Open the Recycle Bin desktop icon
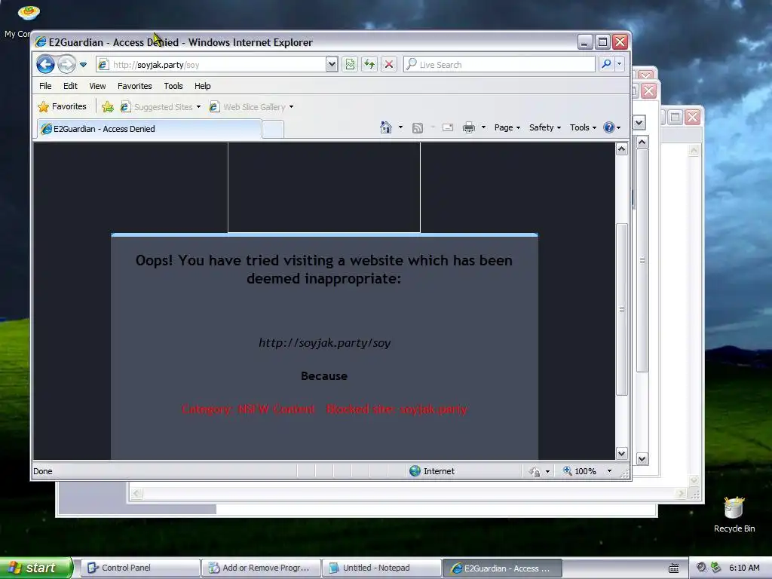 click(x=734, y=514)
